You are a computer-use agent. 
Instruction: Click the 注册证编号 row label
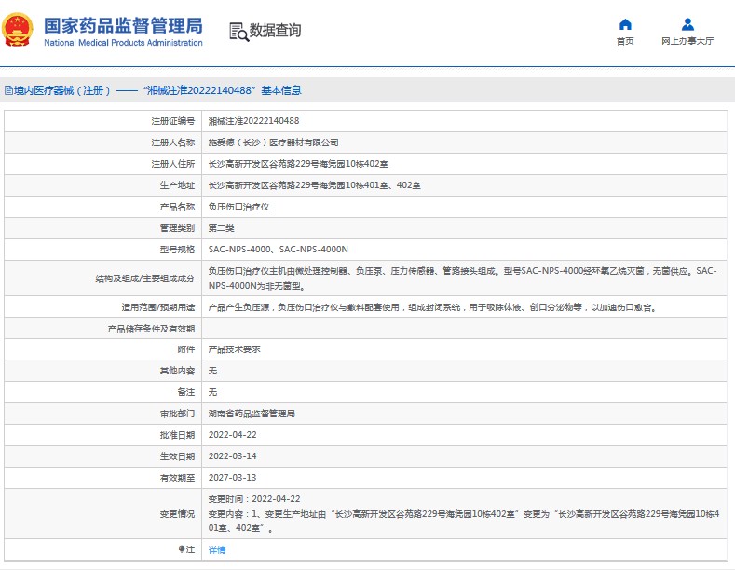173,121
